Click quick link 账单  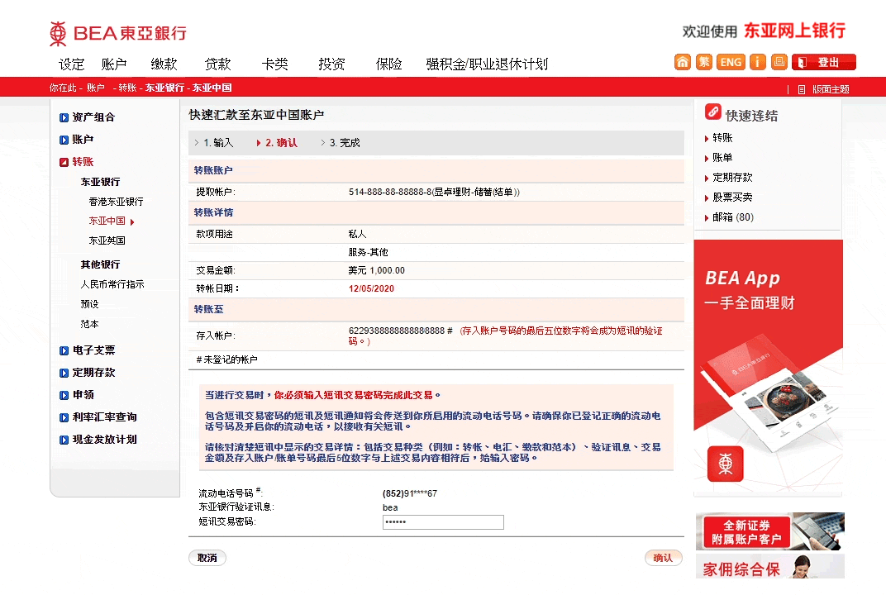pos(722,158)
